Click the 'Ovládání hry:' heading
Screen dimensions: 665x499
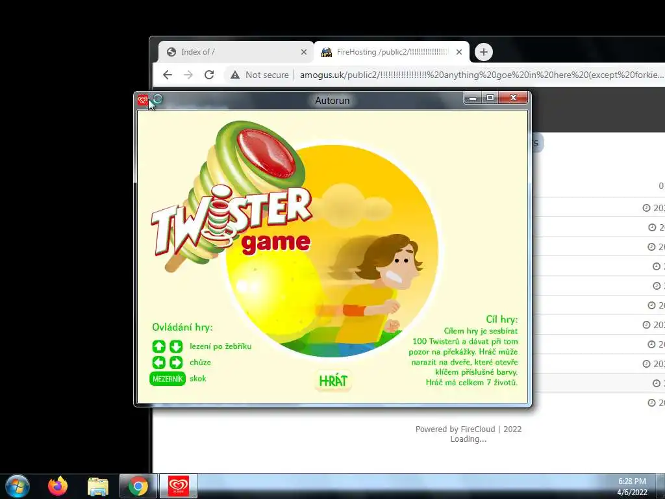(182, 327)
